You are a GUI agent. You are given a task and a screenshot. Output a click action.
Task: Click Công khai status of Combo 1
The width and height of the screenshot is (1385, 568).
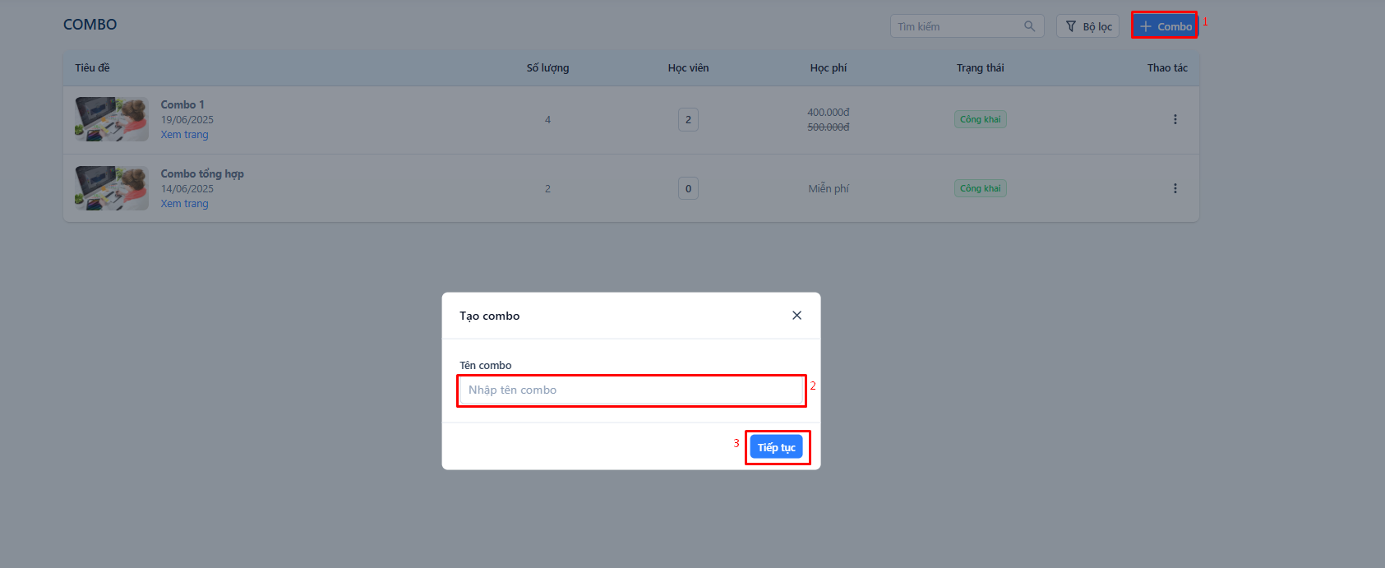981,119
